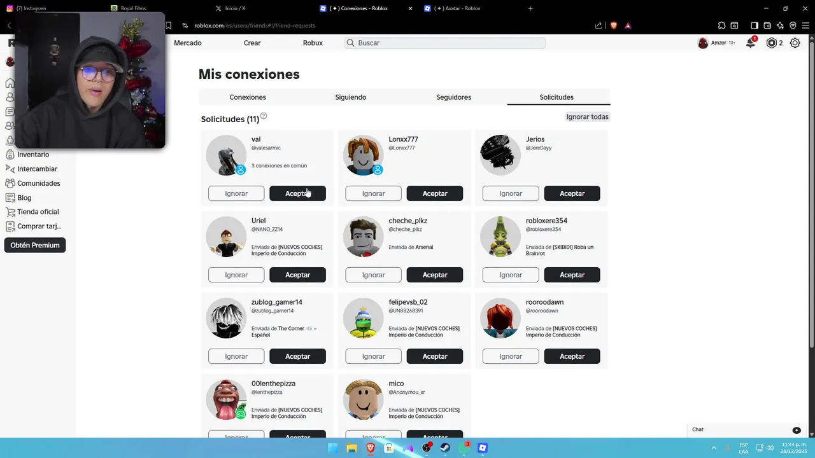Click the browser address bar URL
This screenshot has height=458, width=815.
pyautogui.click(x=255, y=25)
